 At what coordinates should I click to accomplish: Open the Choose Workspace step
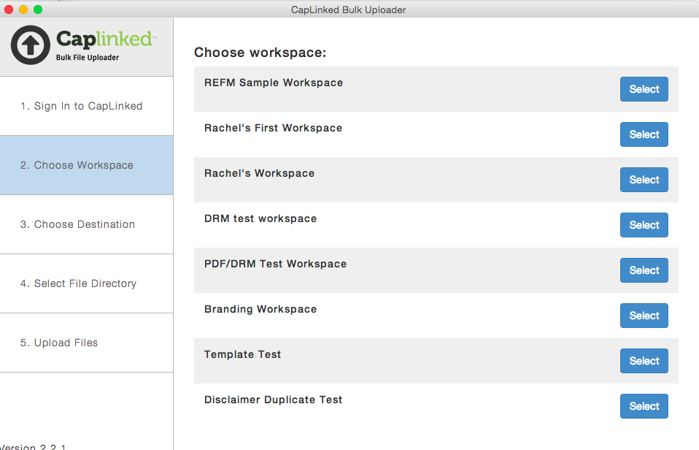87,165
